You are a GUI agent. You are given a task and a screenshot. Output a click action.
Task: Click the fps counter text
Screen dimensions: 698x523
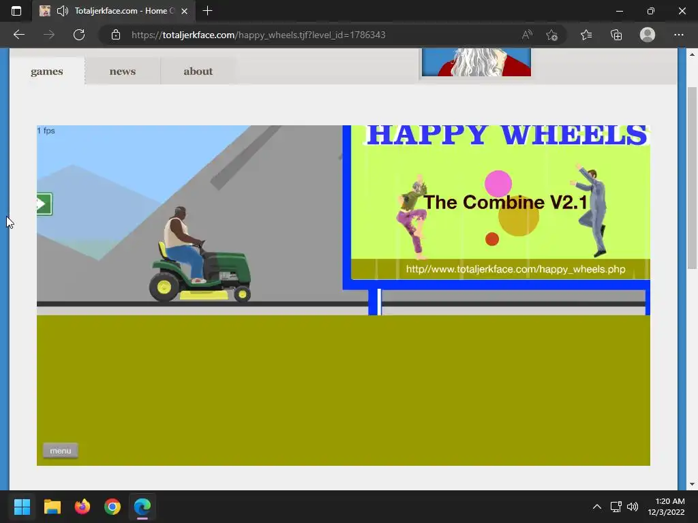(46, 131)
